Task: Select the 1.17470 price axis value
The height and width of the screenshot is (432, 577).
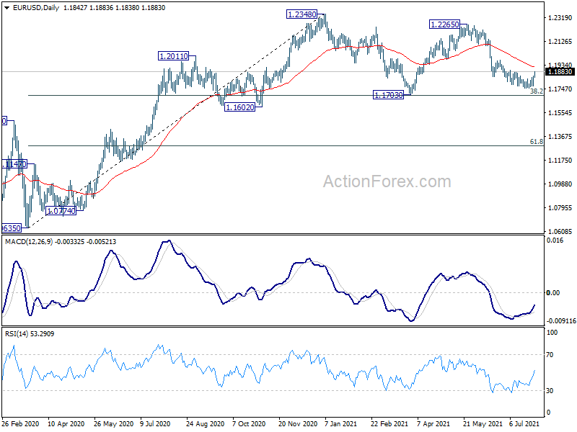Action: (560, 89)
